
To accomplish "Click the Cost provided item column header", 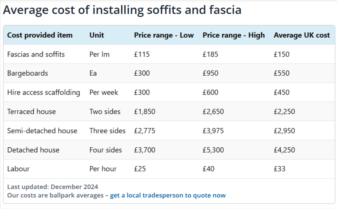I will click(x=40, y=35).
